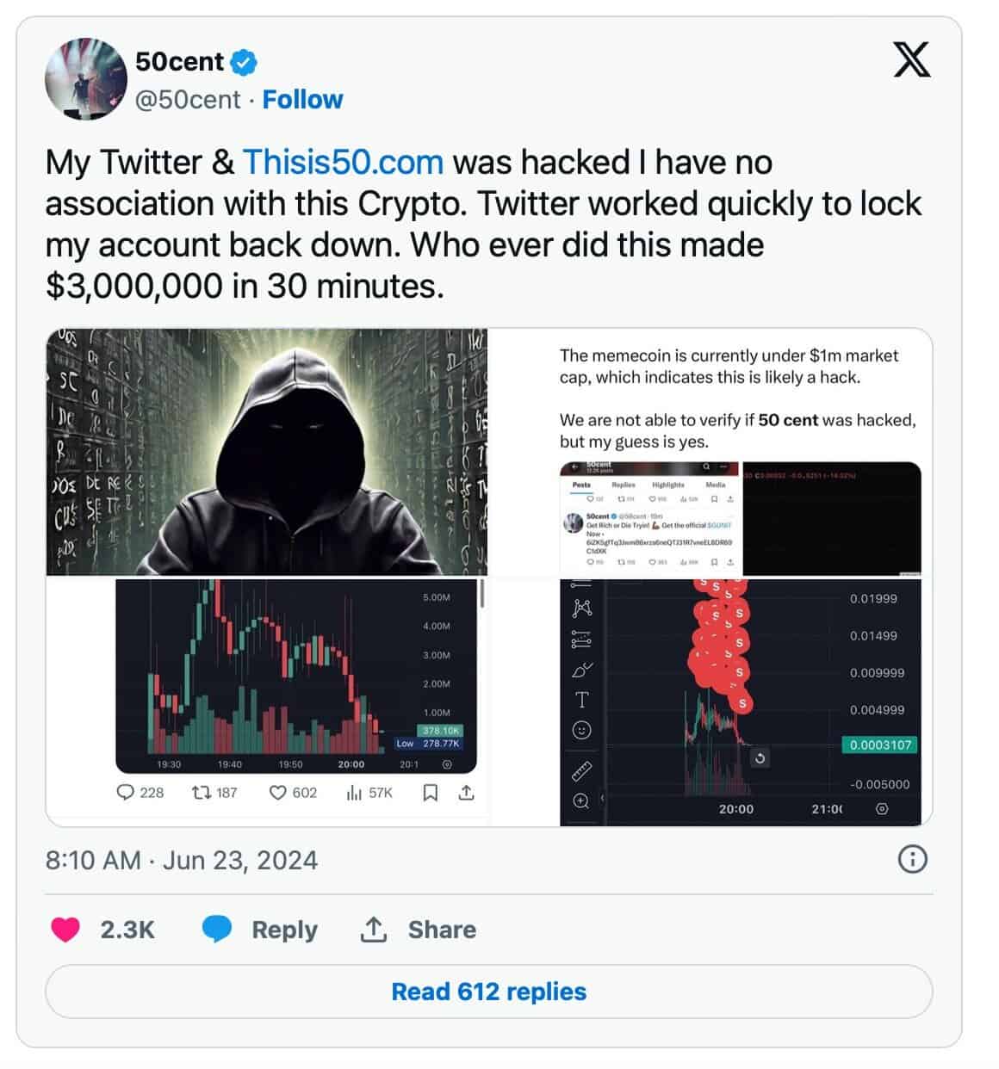Image resolution: width=999 pixels, height=1069 pixels.
Task: Click the heart icon showing 602
Action: (x=278, y=793)
